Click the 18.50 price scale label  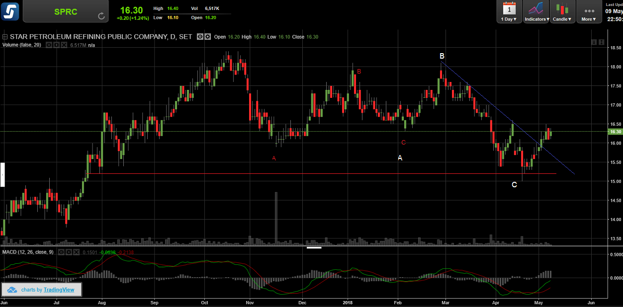tap(616, 48)
